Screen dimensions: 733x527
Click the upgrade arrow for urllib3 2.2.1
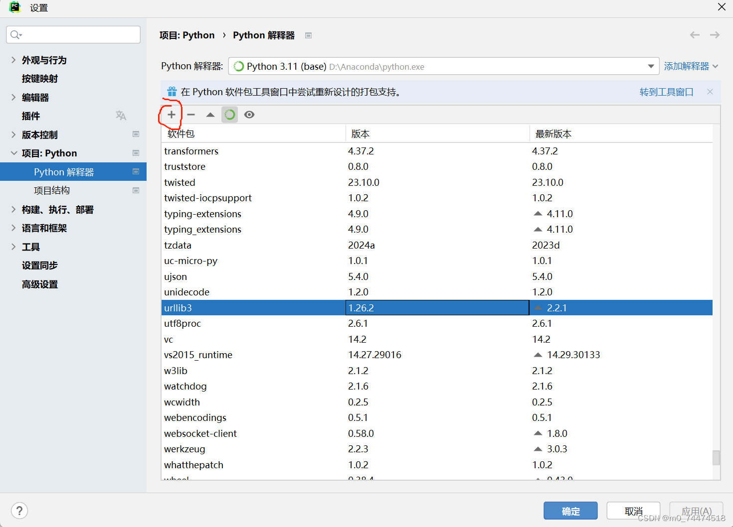click(x=538, y=308)
